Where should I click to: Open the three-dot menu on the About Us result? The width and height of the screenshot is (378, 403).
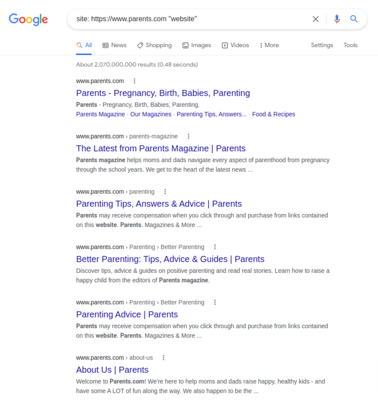pos(163,357)
